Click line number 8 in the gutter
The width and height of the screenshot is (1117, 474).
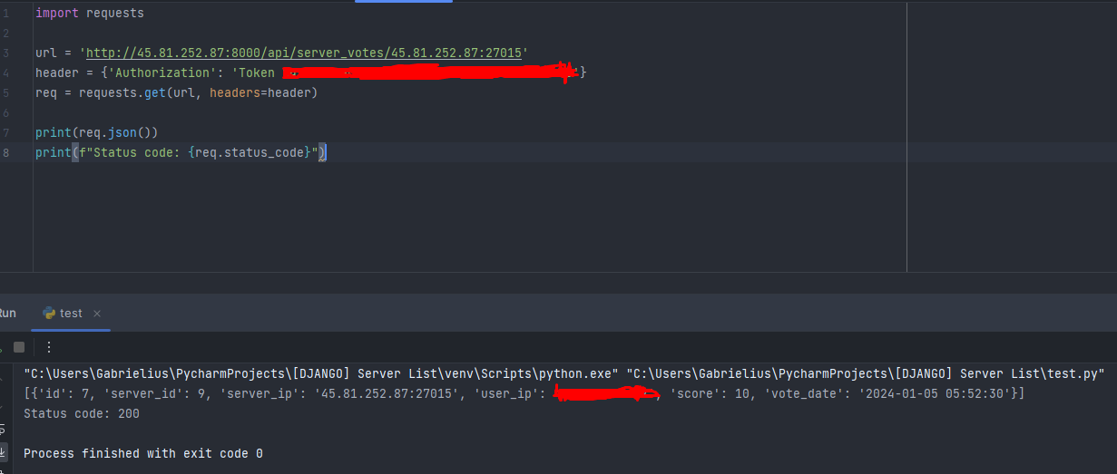coord(6,152)
